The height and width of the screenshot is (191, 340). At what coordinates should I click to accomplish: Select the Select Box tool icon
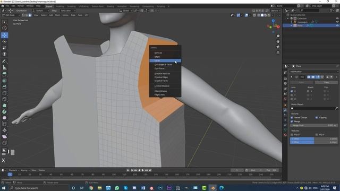pyautogui.click(x=4, y=22)
